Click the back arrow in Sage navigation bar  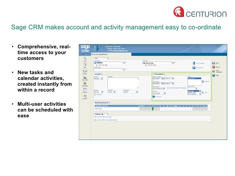[x=81, y=54]
